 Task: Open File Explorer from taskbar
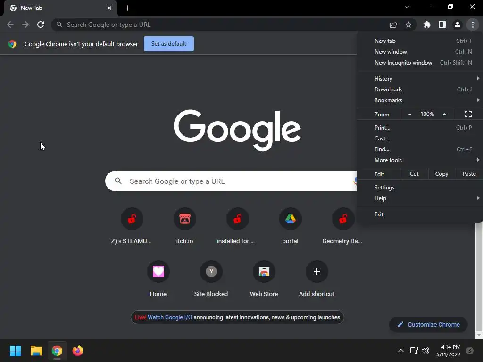(x=36, y=351)
